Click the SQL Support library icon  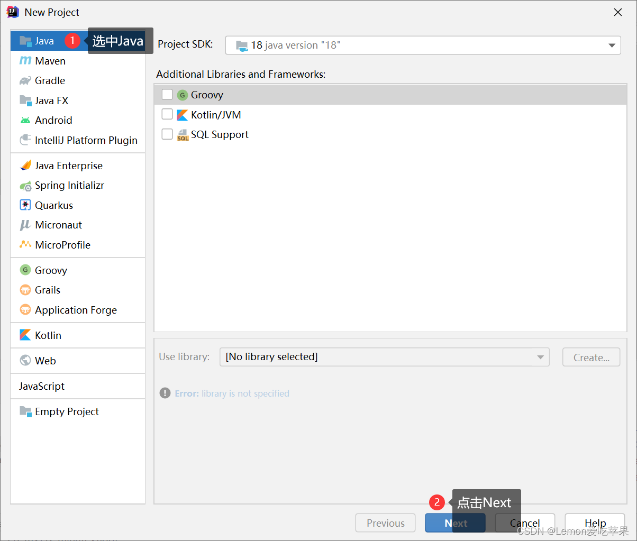tap(183, 135)
